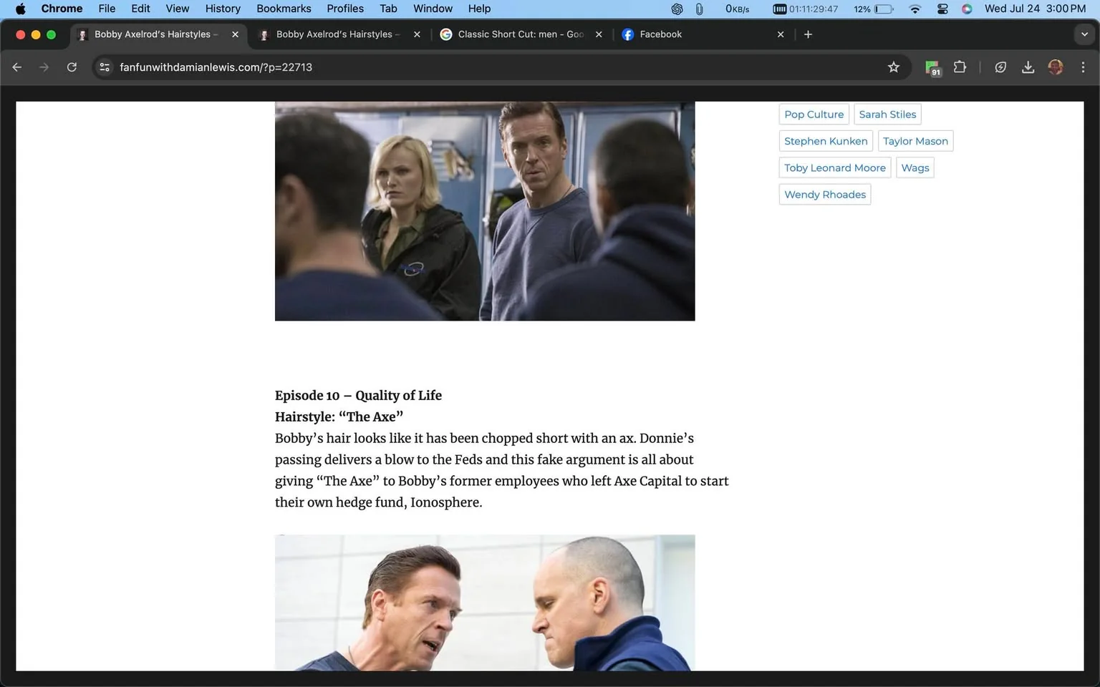Click the Hairstyle: "The Axe" text
This screenshot has height=687, width=1100.
(339, 417)
